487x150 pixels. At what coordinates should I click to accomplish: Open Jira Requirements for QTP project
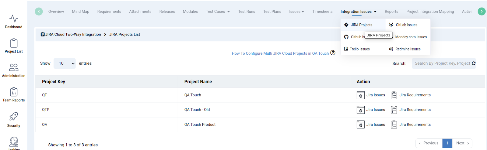[411, 110]
